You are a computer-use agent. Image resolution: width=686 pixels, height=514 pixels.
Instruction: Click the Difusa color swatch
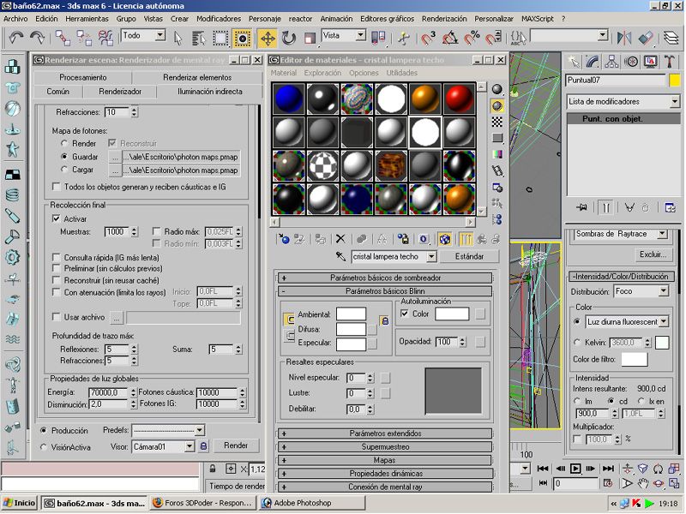(x=351, y=329)
